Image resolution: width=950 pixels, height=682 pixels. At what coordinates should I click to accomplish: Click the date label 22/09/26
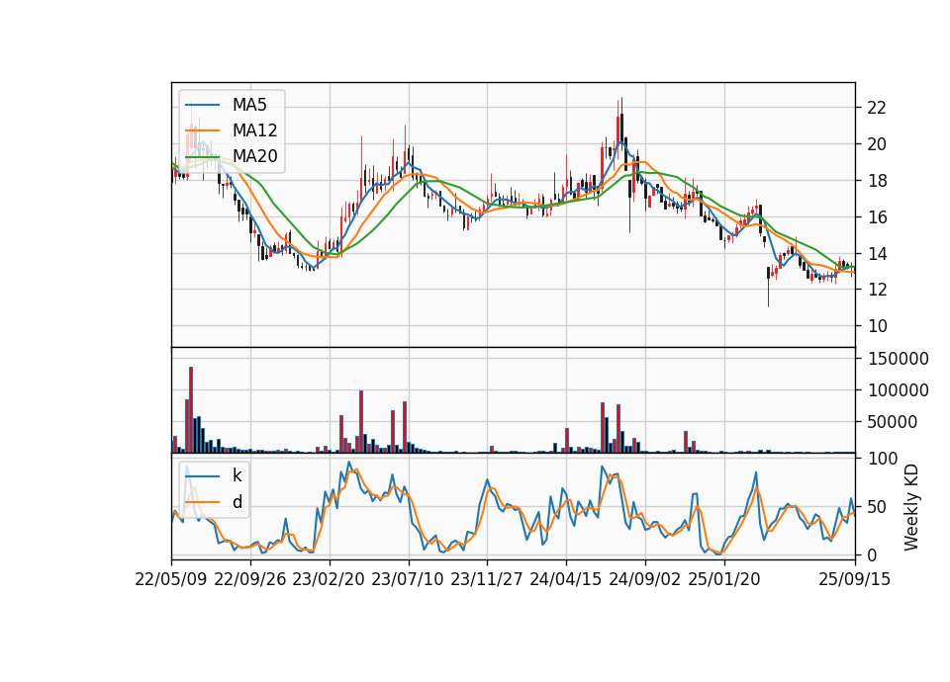[250, 579]
